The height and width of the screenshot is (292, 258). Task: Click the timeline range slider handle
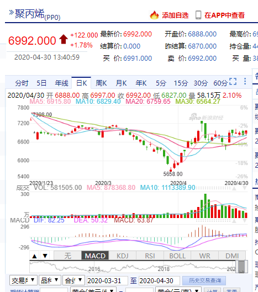tap(241, 267)
